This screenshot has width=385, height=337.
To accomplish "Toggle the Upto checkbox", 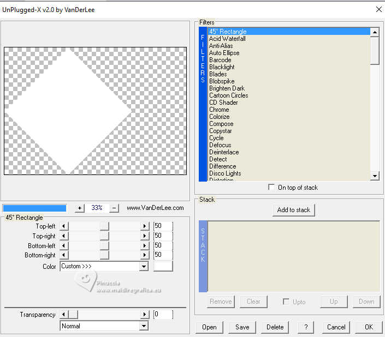I will pos(286,302).
